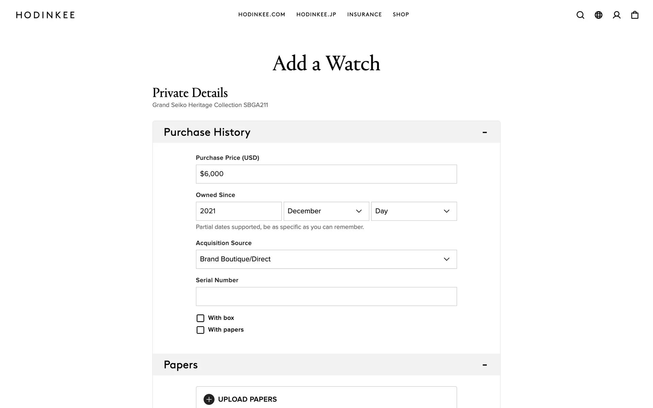Check the With papers checkbox
The image size is (653, 408).
pos(200,330)
